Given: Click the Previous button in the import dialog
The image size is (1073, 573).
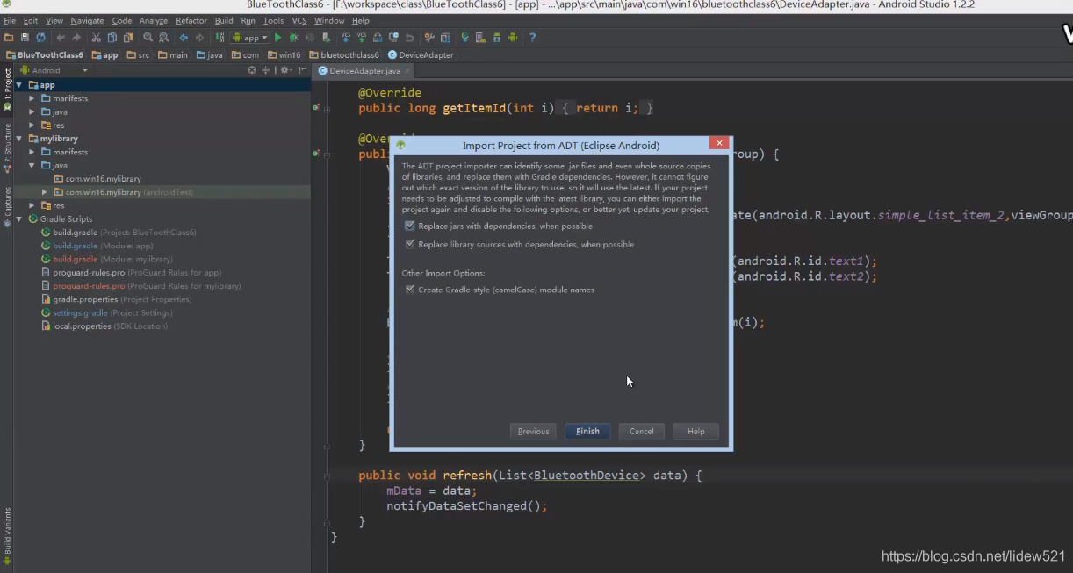Looking at the screenshot, I should 533,432.
